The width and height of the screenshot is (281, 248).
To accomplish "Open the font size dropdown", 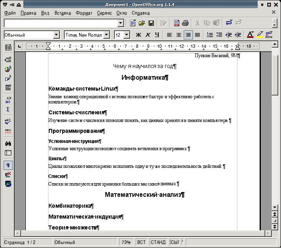I will click(x=127, y=35).
